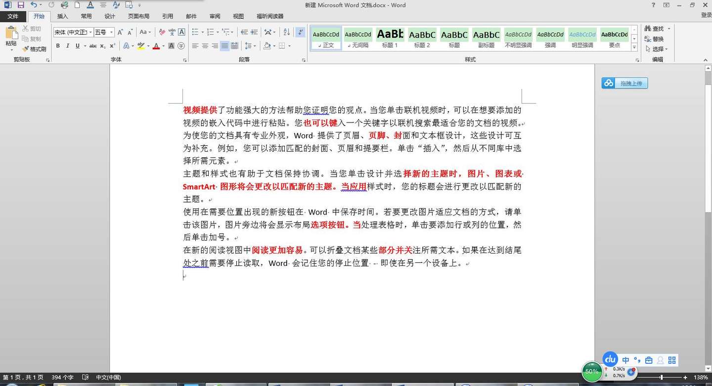
Task: Create a new blank document icon
Action: (78, 5)
